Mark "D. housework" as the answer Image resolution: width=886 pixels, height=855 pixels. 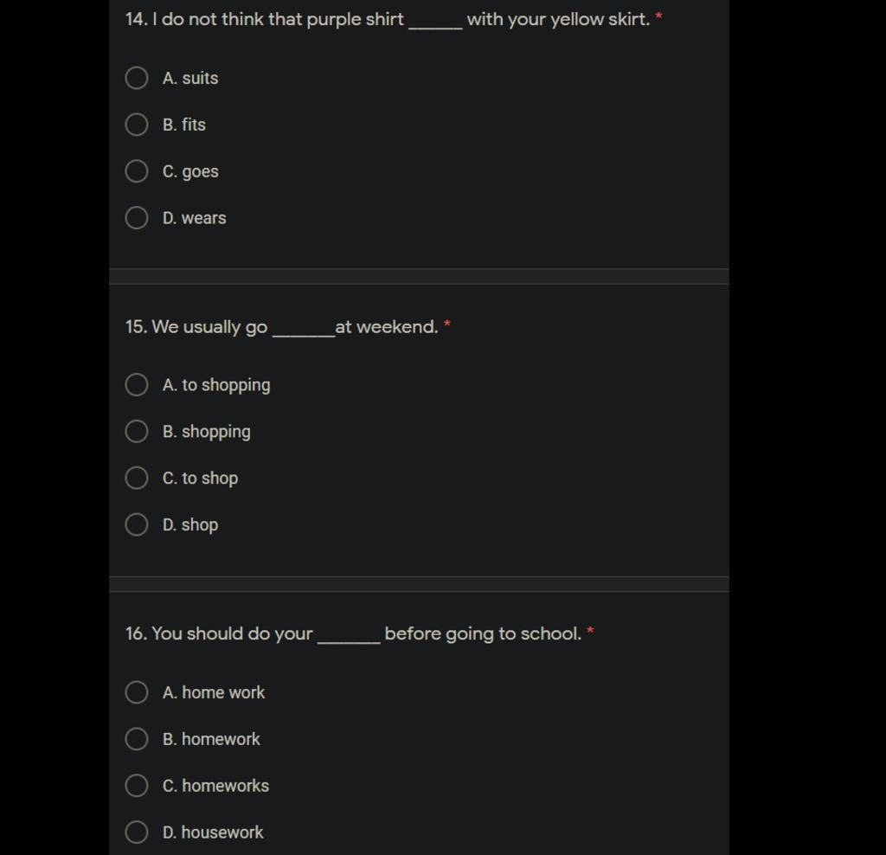click(x=137, y=832)
